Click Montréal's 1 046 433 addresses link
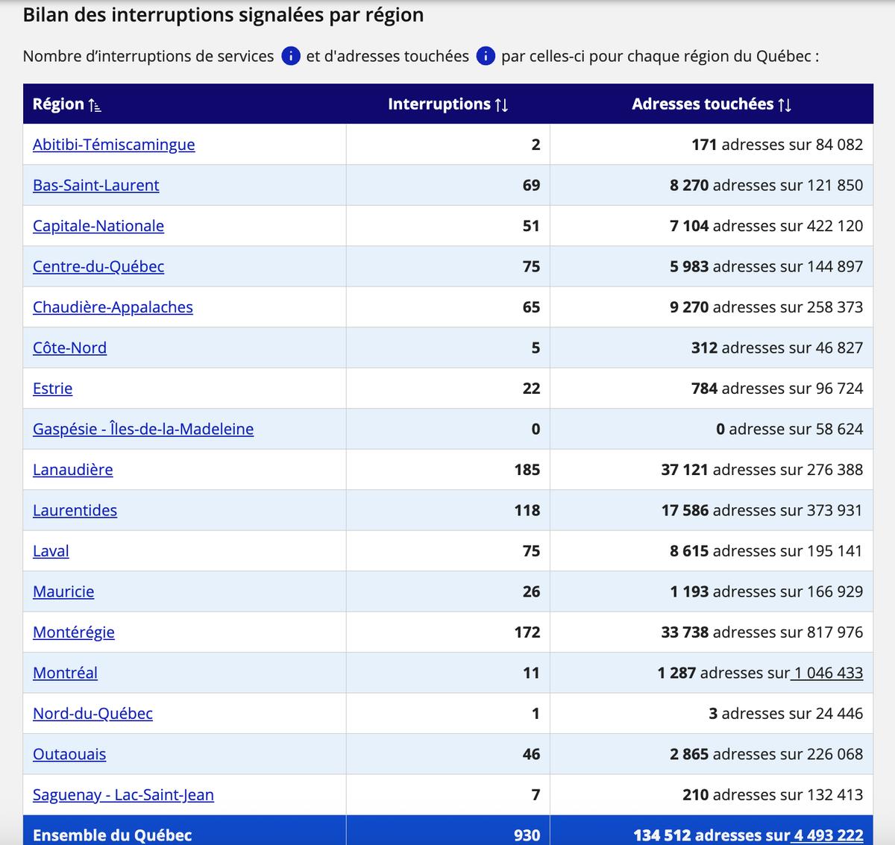The width and height of the screenshot is (895, 845). 827,673
